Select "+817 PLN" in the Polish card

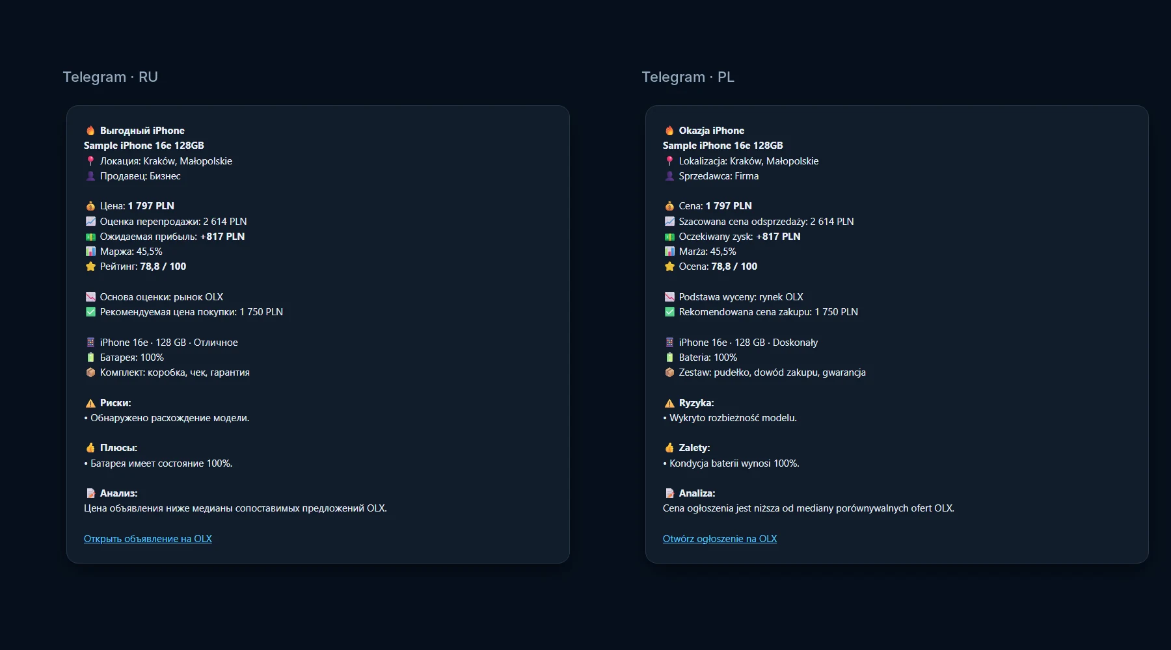point(778,237)
